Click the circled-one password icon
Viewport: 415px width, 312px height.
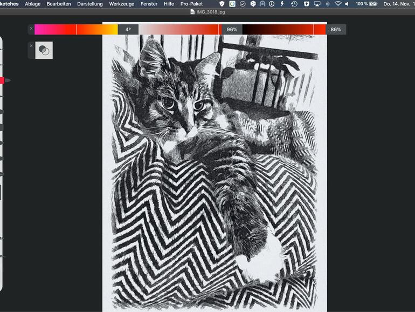tap(272, 4)
